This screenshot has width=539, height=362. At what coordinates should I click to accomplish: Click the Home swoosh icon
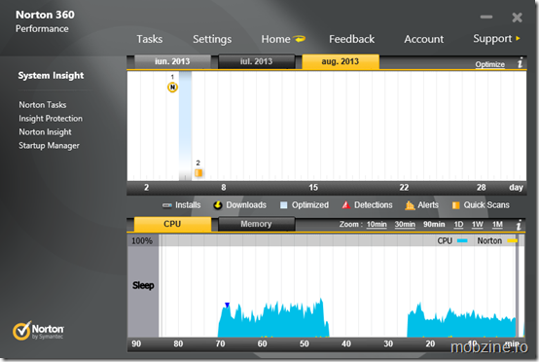coord(299,39)
